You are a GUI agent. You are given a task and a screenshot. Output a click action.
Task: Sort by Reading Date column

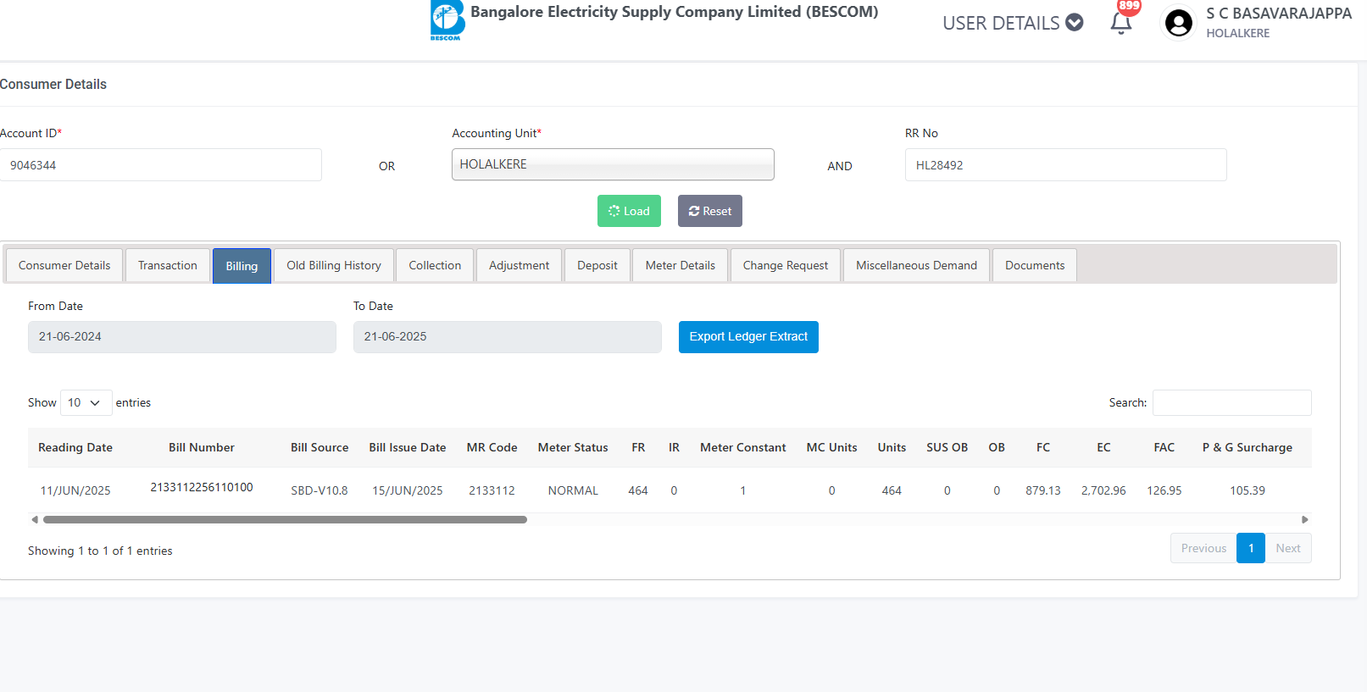75,447
